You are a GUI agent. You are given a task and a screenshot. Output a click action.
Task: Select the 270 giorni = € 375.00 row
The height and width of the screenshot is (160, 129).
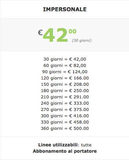coord(65,110)
